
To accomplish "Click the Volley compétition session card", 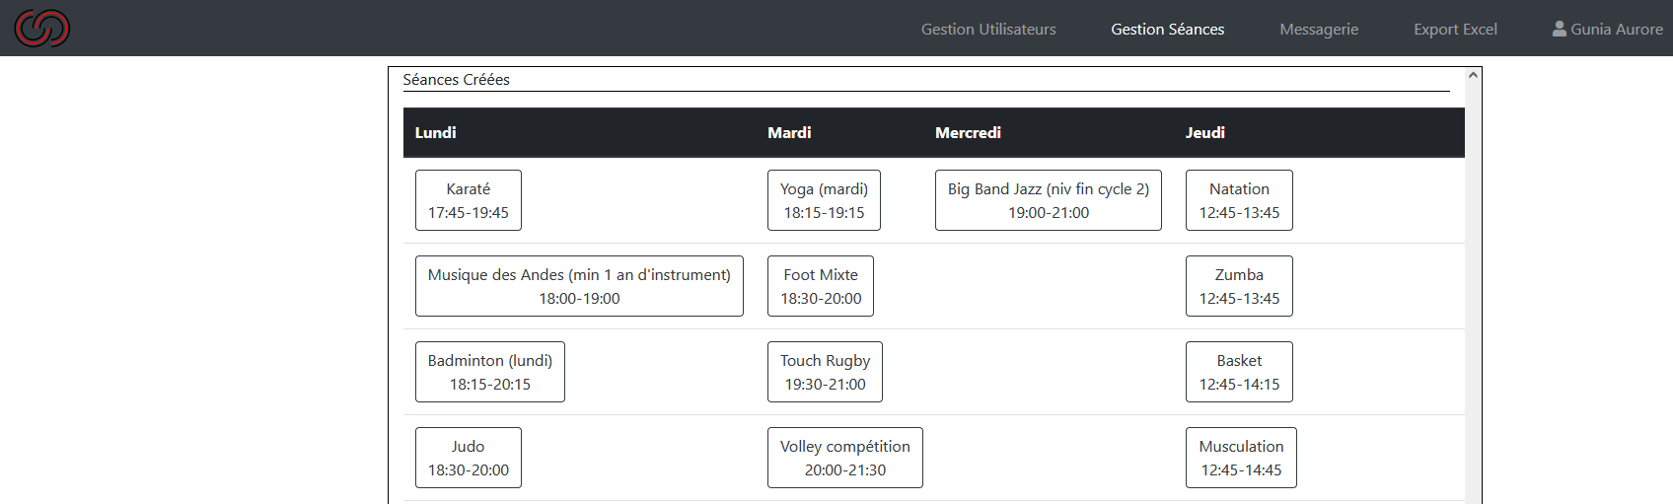I will (845, 458).
